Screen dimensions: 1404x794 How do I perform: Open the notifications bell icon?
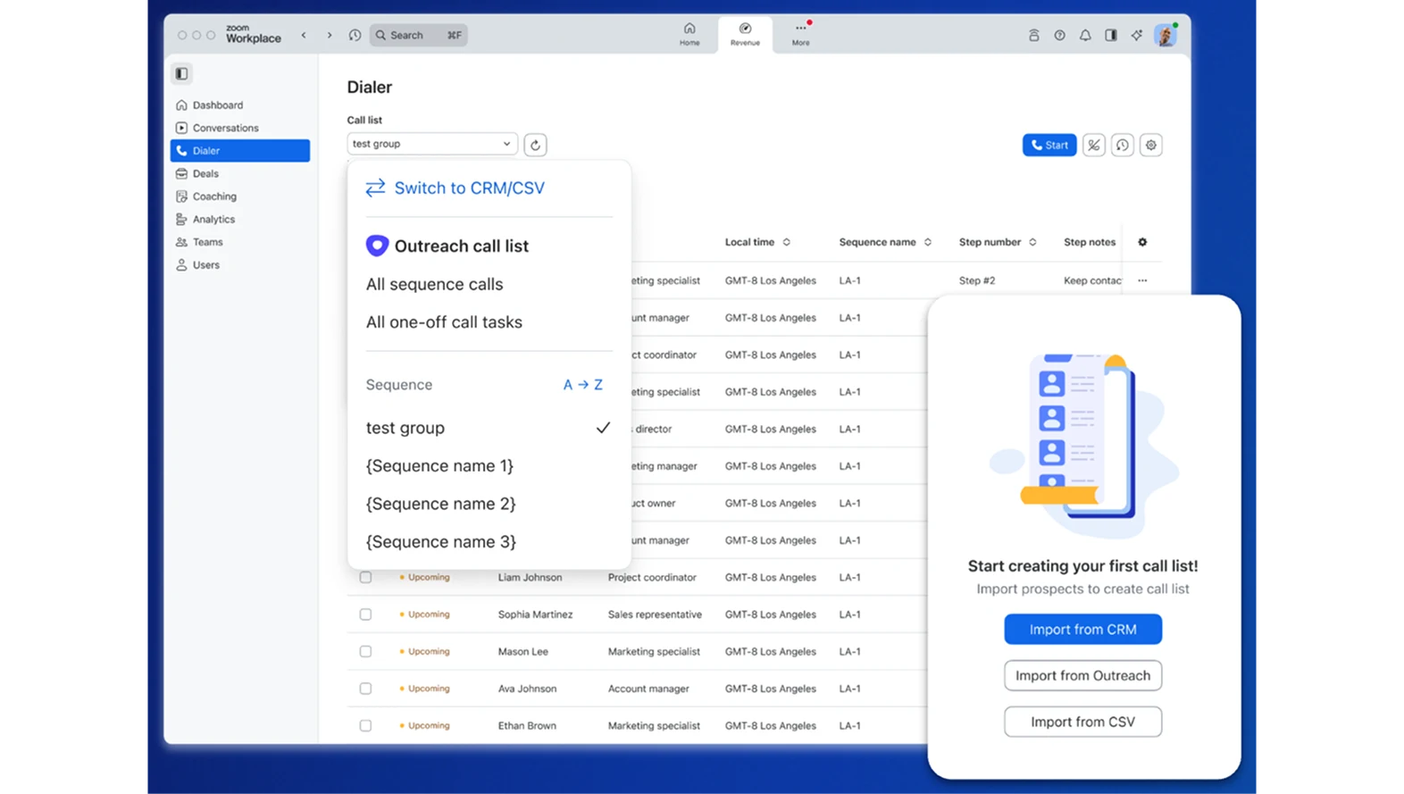pyautogui.click(x=1085, y=36)
